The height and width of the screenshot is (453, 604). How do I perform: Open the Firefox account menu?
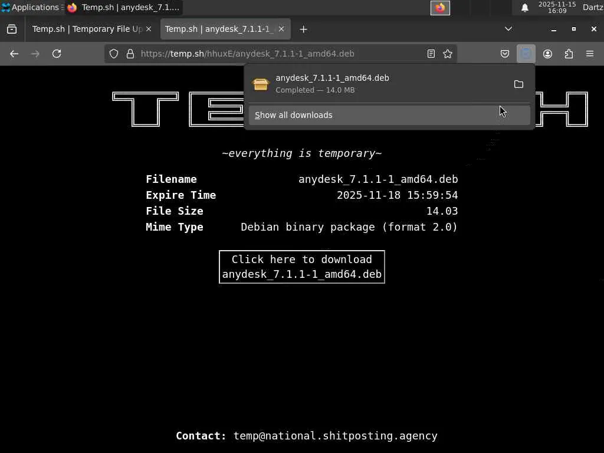pyautogui.click(x=547, y=54)
